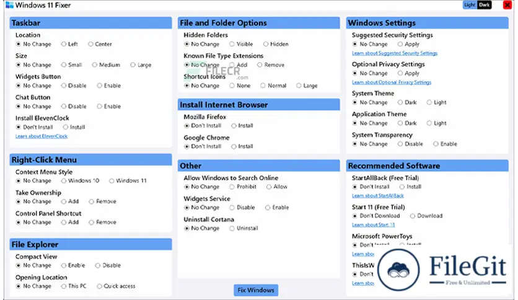Image resolution: width=518 pixels, height=300 pixels.
Task: Select Uninstall for Cortana
Action: pos(244,229)
